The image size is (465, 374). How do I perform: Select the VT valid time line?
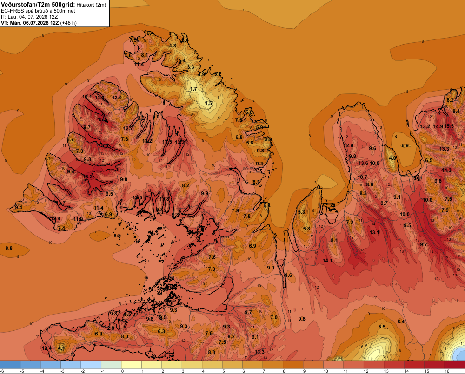tap(39, 23)
